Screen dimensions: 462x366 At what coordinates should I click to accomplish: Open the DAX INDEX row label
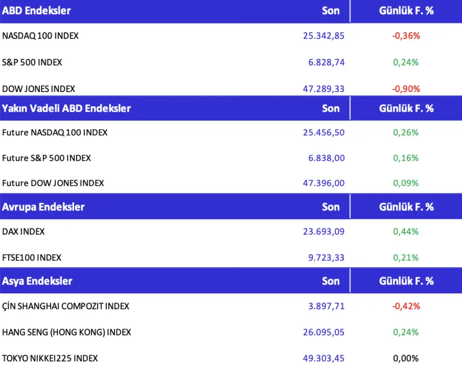pyautogui.click(x=24, y=232)
